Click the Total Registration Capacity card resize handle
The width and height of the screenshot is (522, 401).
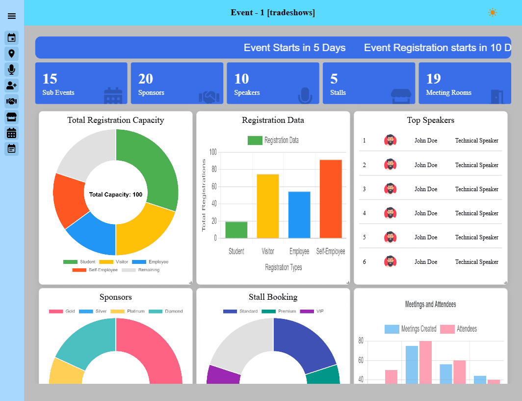coord(190,283)
